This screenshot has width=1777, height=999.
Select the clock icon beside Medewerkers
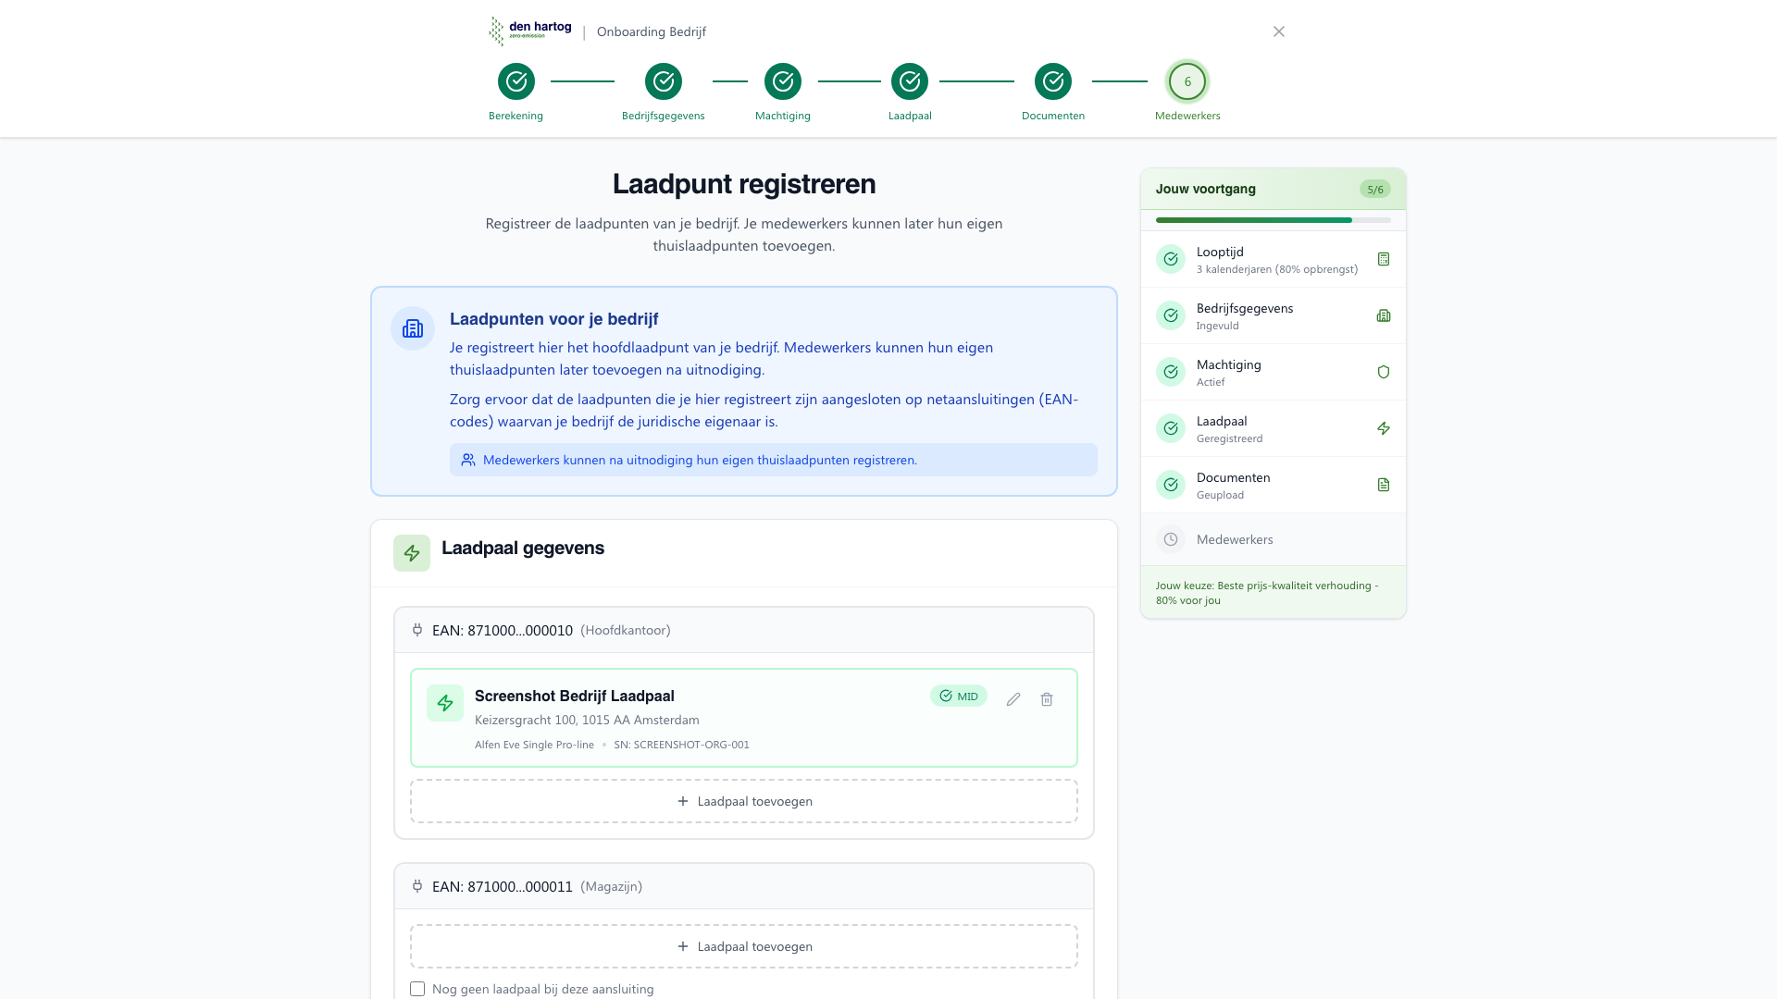(1170, 539)
